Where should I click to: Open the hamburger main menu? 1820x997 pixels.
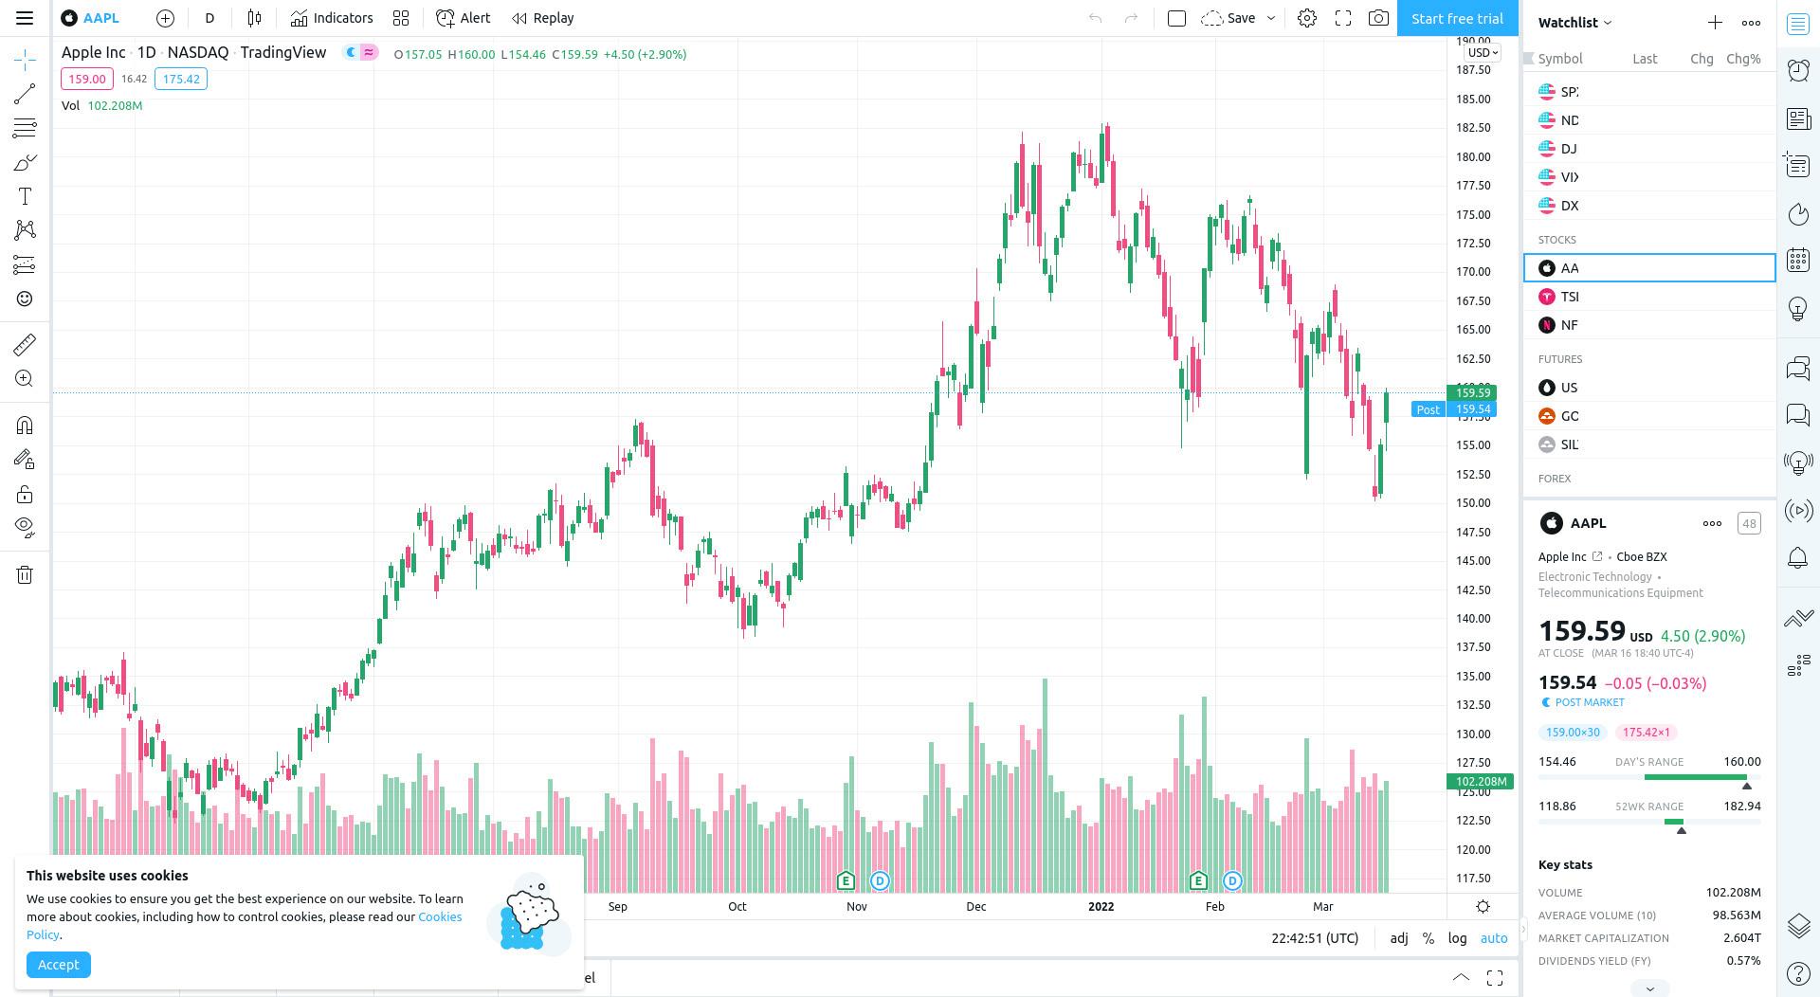point(25,18)
